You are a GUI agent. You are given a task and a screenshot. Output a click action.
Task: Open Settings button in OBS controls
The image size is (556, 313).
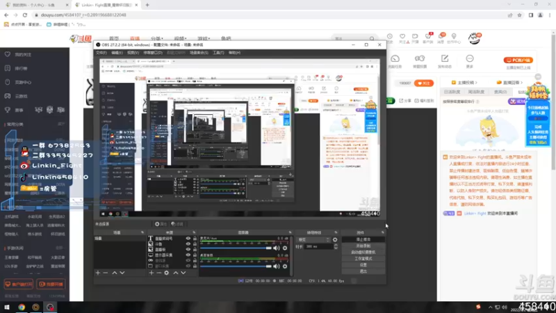(x=363, y=265)
